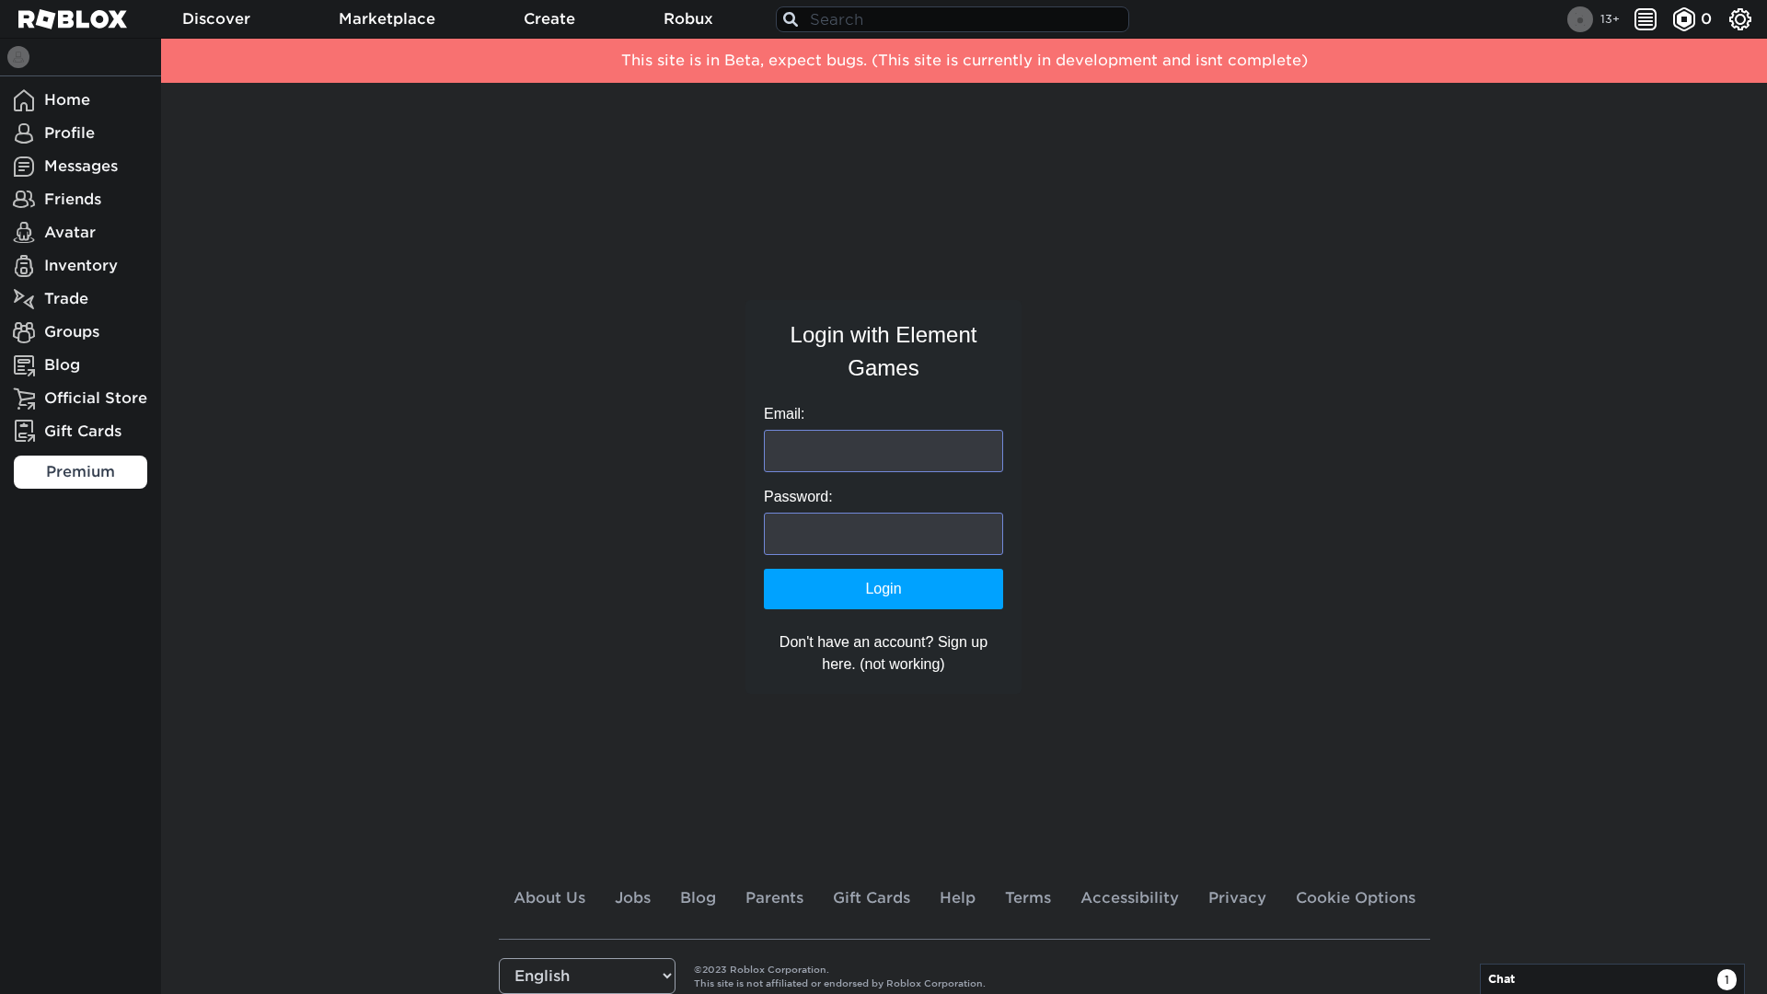Screen dimensions: 1767x994
Task: Click into the top Search box
Action: pyautogui.click(x=953, y=19)
